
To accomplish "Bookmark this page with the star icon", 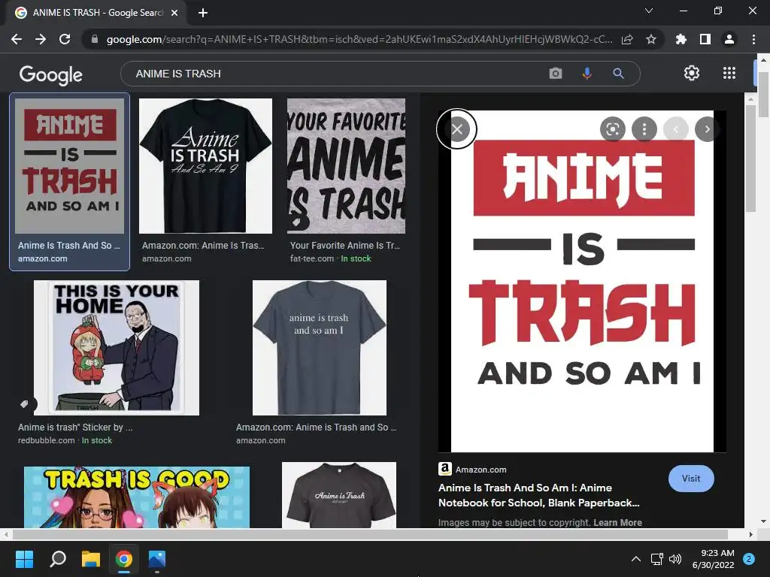I will (651, 39).
